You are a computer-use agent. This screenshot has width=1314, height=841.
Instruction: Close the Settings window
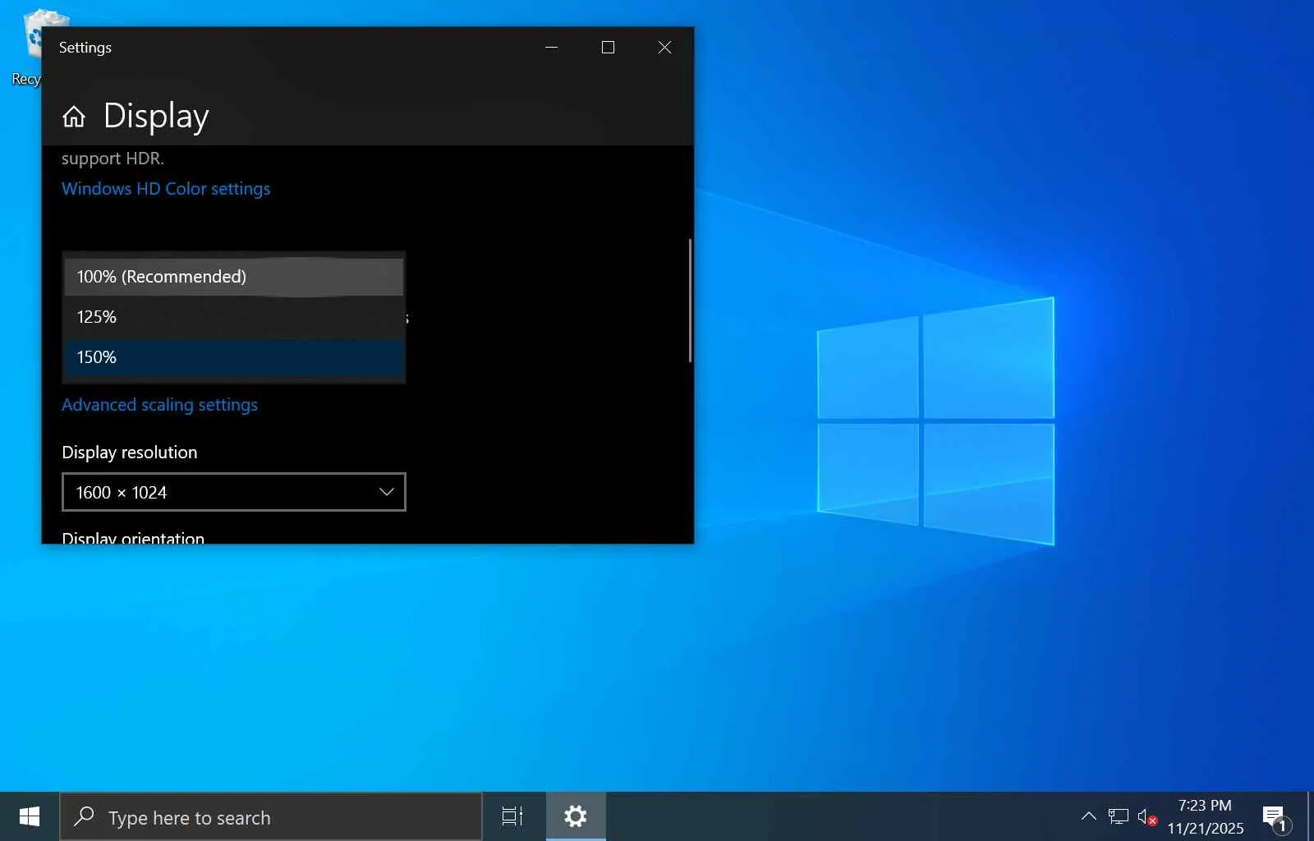click(x=665, y=48)
